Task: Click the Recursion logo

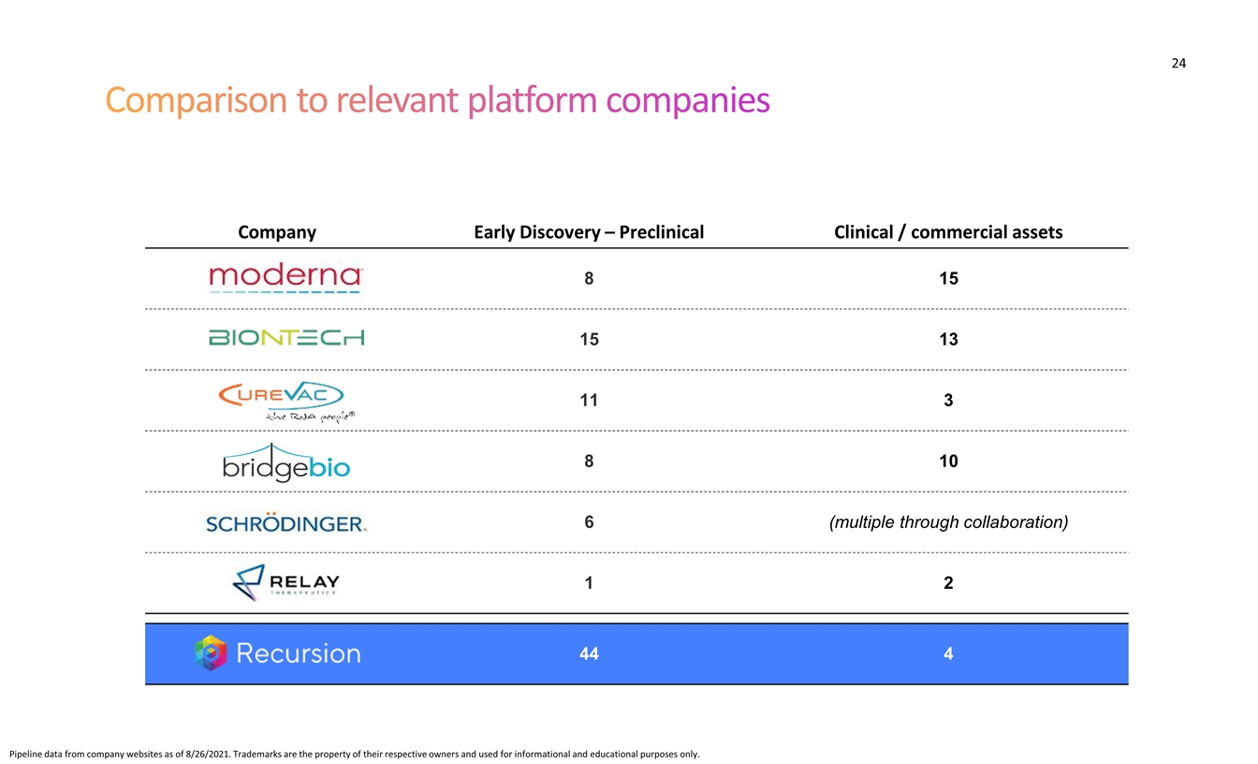Action: coord(277,654)
